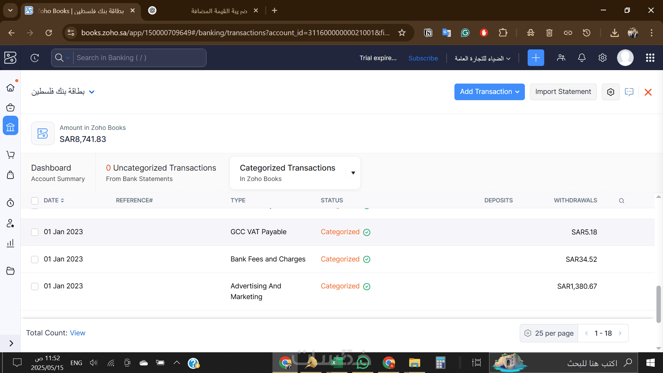Screen dimensions: 663x373
Task: Tick checkbox for Bank Fees and Charges row
Action: pyautogui.click(x=35, y=259)
